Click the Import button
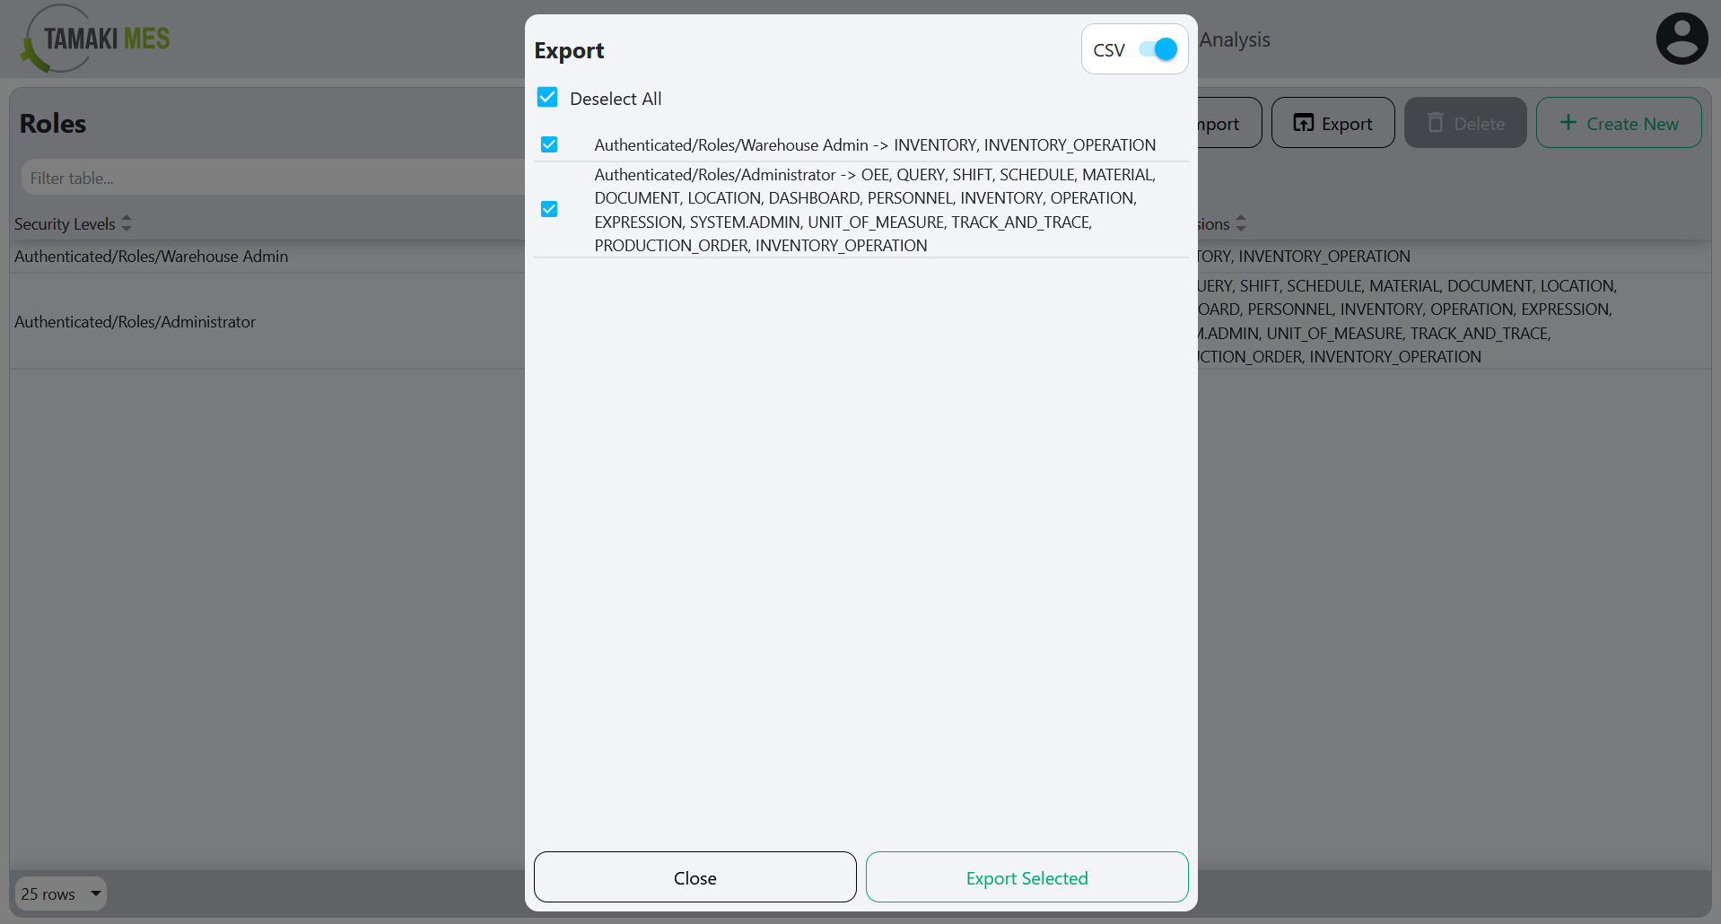This screenshot has height=924, width=1721. tap(1216, 122)
